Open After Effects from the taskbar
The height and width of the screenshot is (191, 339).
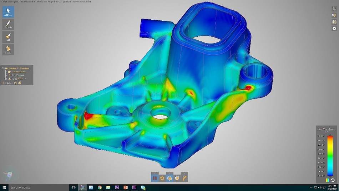pyautogui.click(x=117, y=187)
